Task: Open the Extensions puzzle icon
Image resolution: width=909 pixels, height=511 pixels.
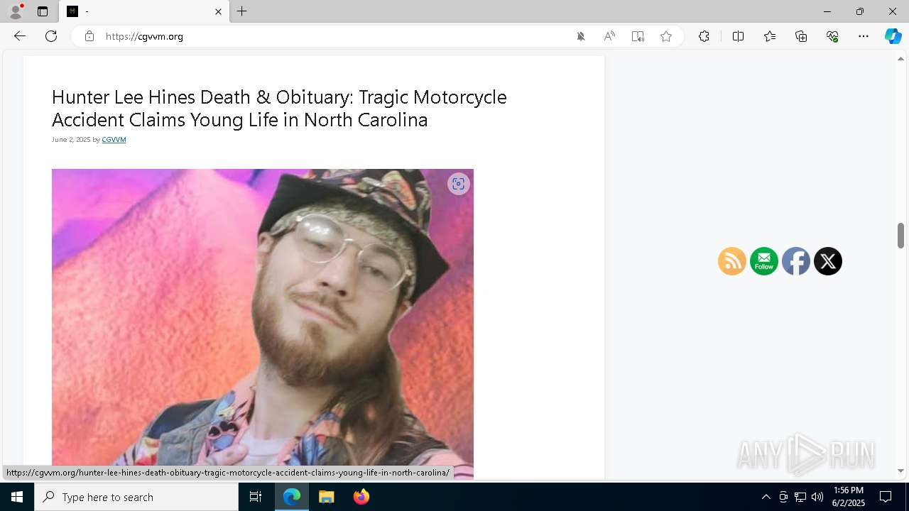Action: click(704, 36)
